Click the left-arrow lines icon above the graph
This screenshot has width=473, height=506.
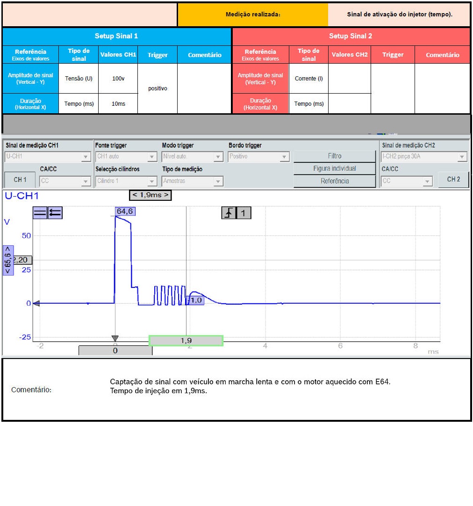coord(55,213)
